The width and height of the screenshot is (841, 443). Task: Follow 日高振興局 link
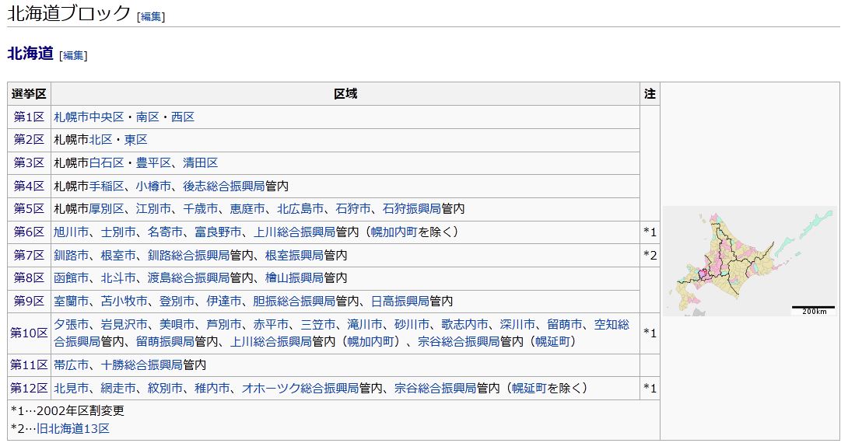[x=400, y=301]
